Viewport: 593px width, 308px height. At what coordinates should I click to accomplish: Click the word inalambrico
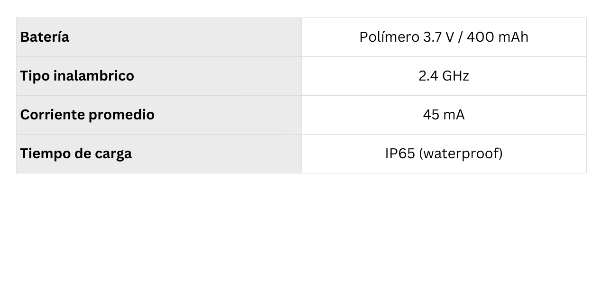(93, 76)
